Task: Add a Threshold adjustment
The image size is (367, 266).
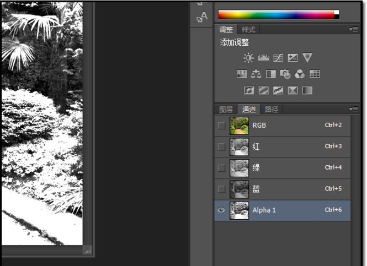Action: tap(278, 90)
